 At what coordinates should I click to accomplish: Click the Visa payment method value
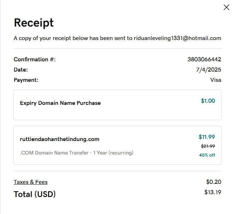(215, 80)
